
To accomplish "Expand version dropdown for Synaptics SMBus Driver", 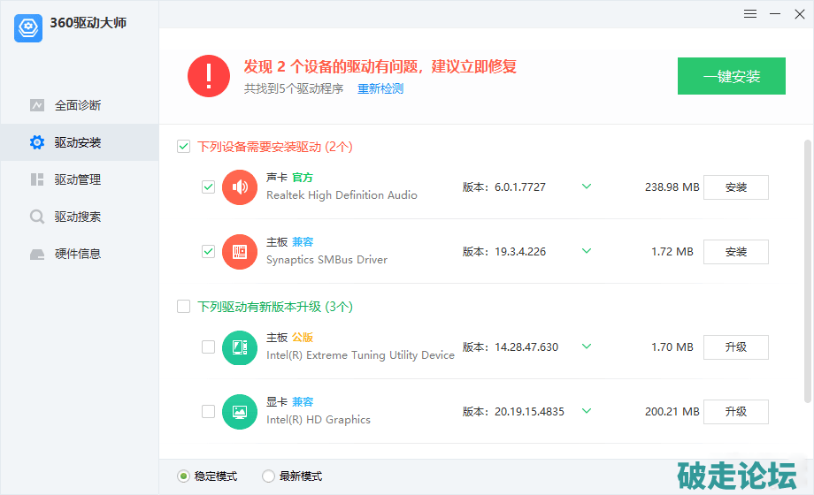I will pos(586,251).
